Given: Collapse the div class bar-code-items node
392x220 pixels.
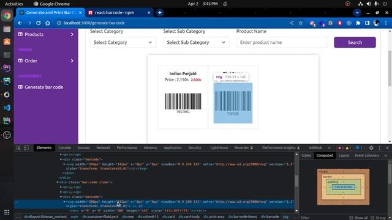Looking at the screenshot, I should (58, 182).
